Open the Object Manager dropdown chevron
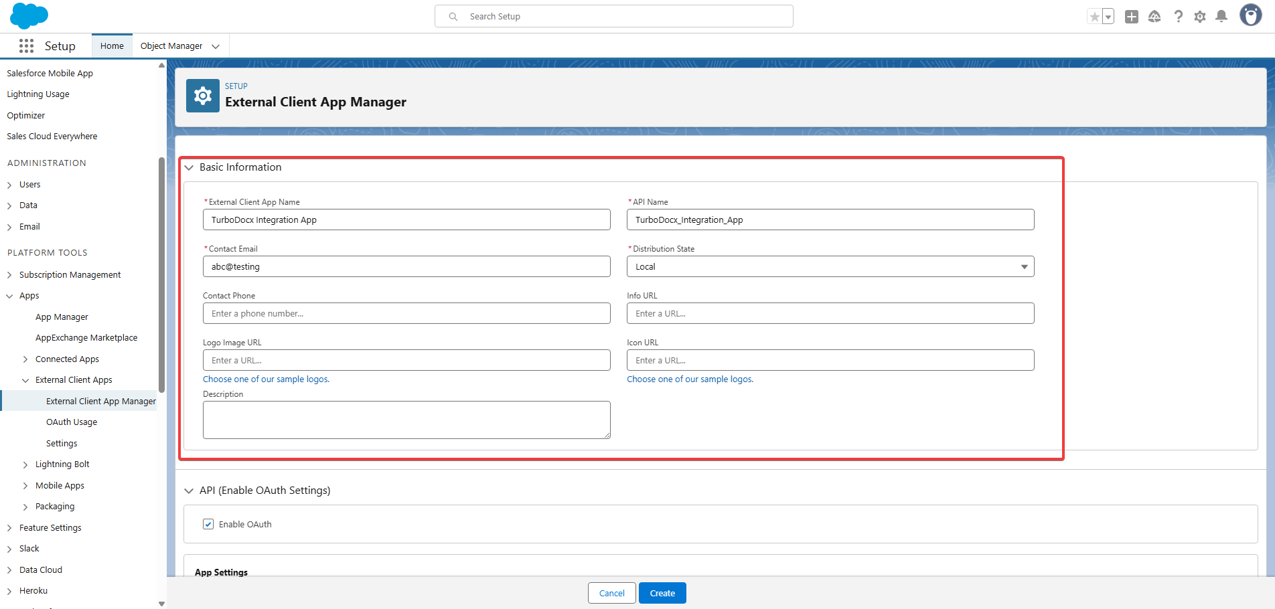This screenshot has width=1275, height=609. pos(216,46)
